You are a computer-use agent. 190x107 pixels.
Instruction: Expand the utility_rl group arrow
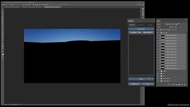[160, 71]
